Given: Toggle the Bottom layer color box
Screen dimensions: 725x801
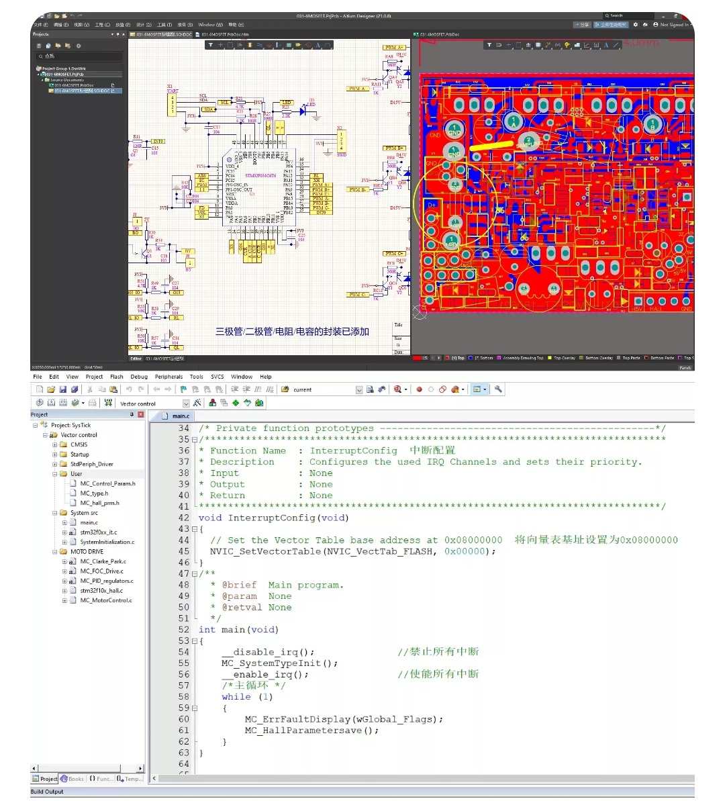Looking at the screenshot, I should tap(471, 358).
